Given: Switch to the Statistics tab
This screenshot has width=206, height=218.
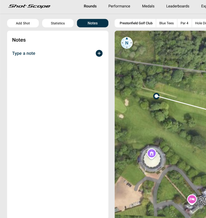Looking at the screenshot, I should (58, 23).
